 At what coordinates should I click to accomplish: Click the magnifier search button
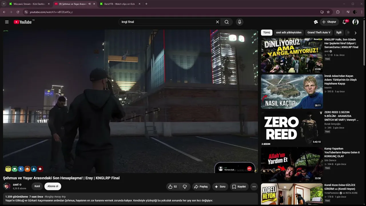point(227,22)
